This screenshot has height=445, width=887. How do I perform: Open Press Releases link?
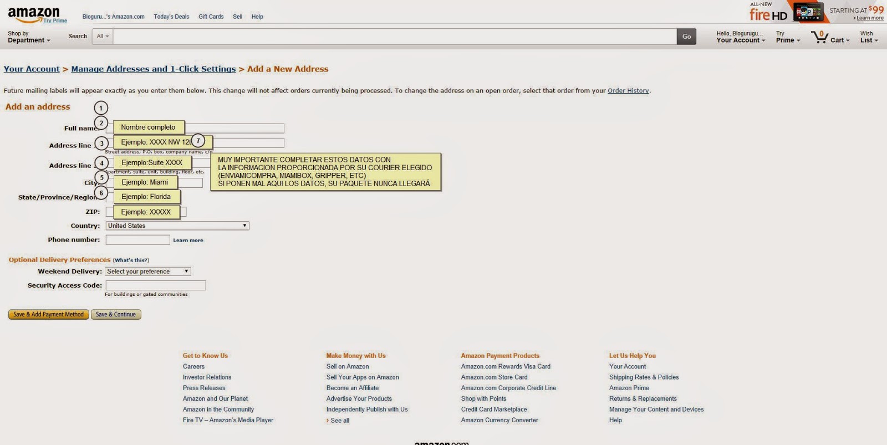tap(204, 388)
